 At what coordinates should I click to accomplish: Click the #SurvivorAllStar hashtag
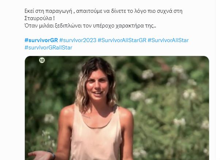[168, 40]
